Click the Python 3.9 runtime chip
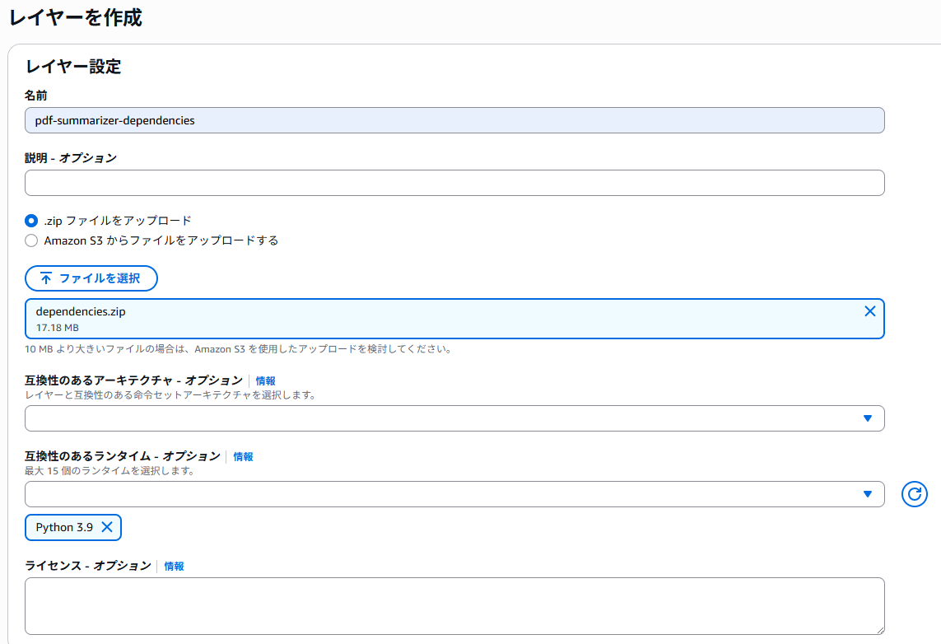 coord(63,528)
